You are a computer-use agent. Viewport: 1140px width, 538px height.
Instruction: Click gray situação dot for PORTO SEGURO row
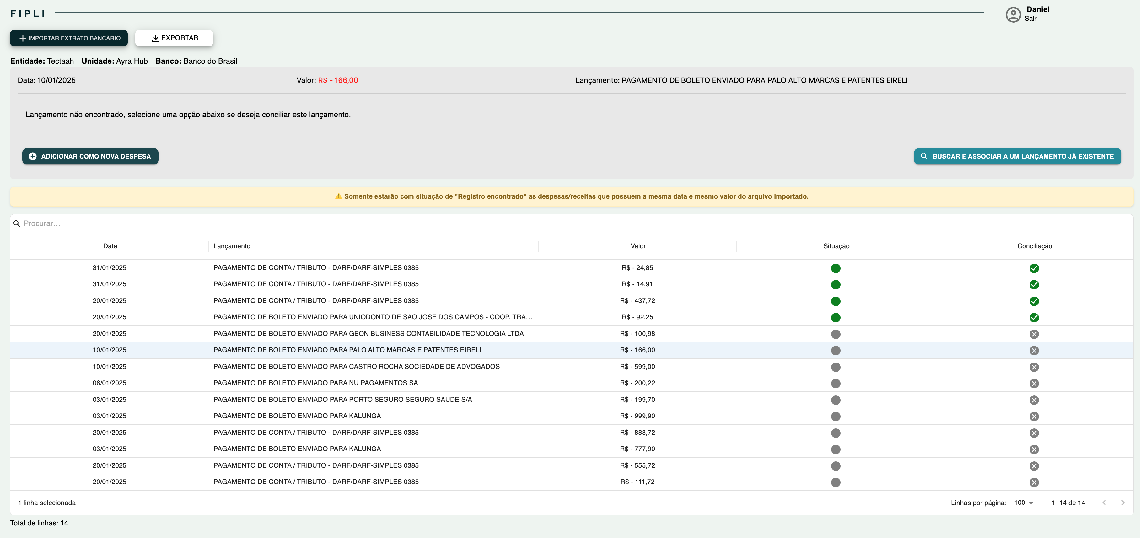(x=836, y=400)
